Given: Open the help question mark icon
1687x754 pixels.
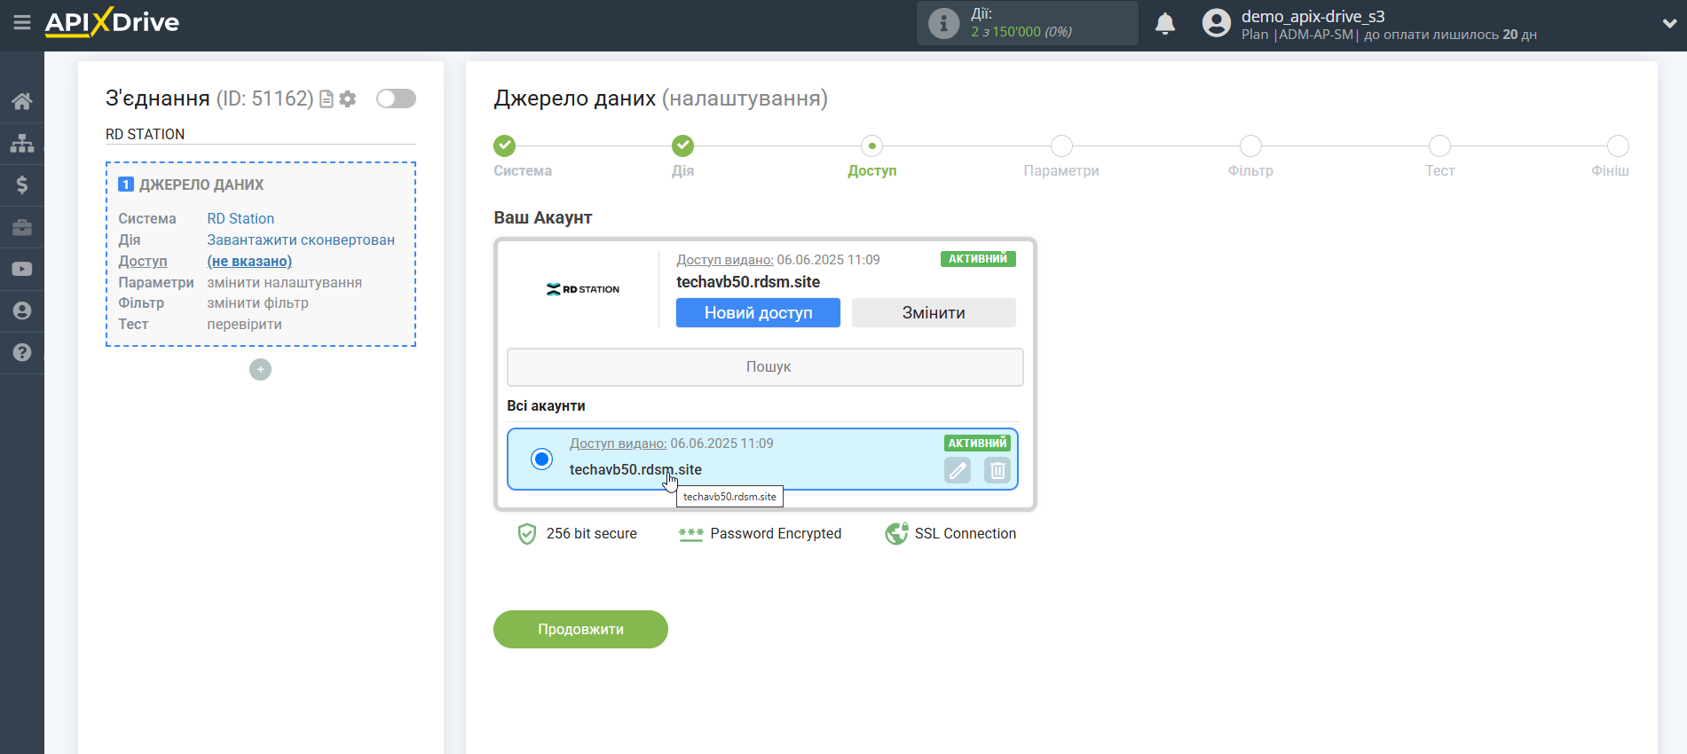Looking at the screenshot, I should (22, 352).
